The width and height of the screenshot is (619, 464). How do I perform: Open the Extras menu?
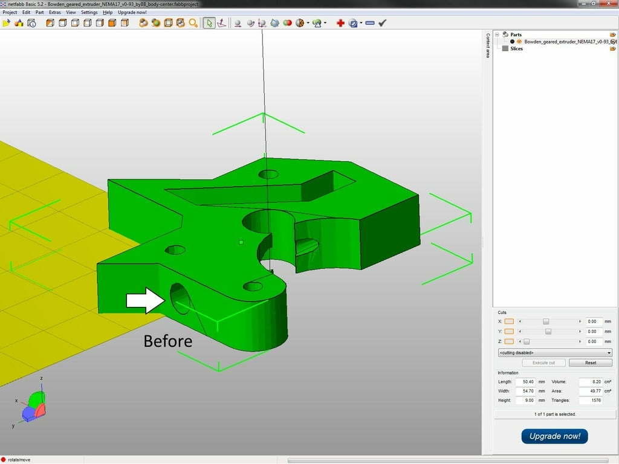point(54,12)
